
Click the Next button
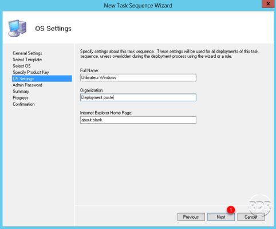click(221, 217)
